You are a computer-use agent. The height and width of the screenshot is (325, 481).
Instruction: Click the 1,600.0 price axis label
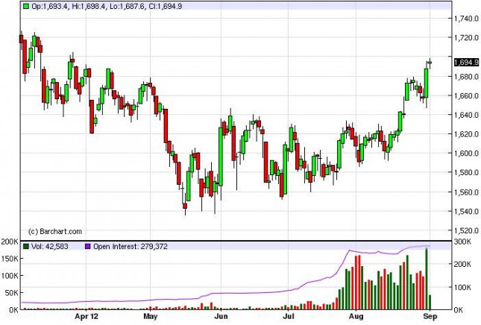click(x=466, y=153)
